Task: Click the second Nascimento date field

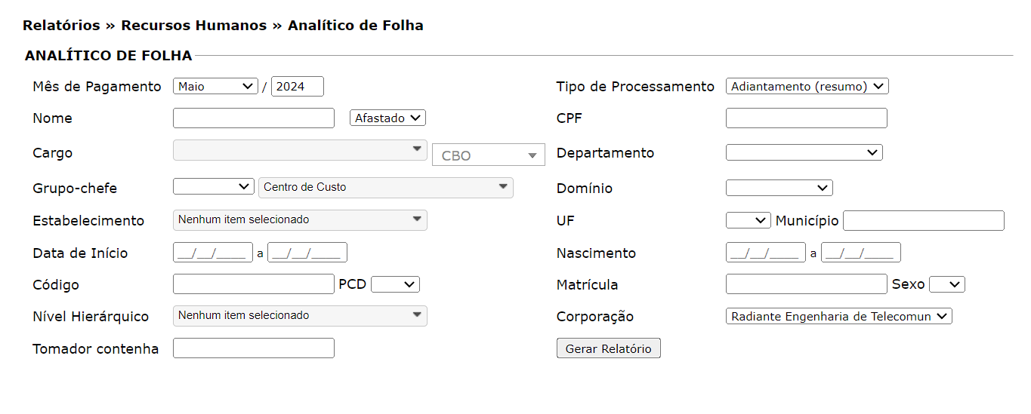Action: click(860, 253)
